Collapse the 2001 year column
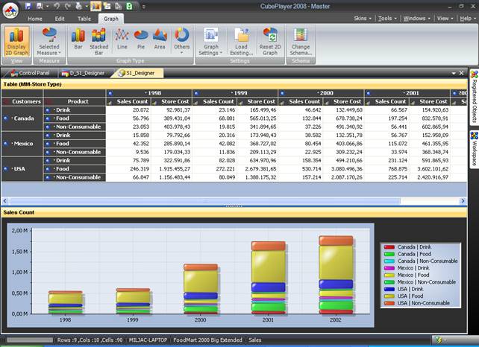Screen dimensions: 479x347 [x=369, y=93]
